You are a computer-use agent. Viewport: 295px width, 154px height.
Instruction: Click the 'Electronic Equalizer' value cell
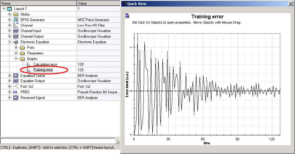point(99,42)
